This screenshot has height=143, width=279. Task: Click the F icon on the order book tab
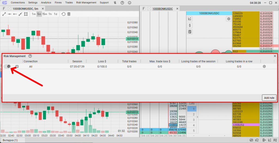(x=144, y=8)
